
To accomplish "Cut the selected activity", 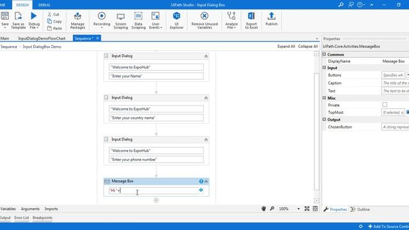I will pos(53,14).
